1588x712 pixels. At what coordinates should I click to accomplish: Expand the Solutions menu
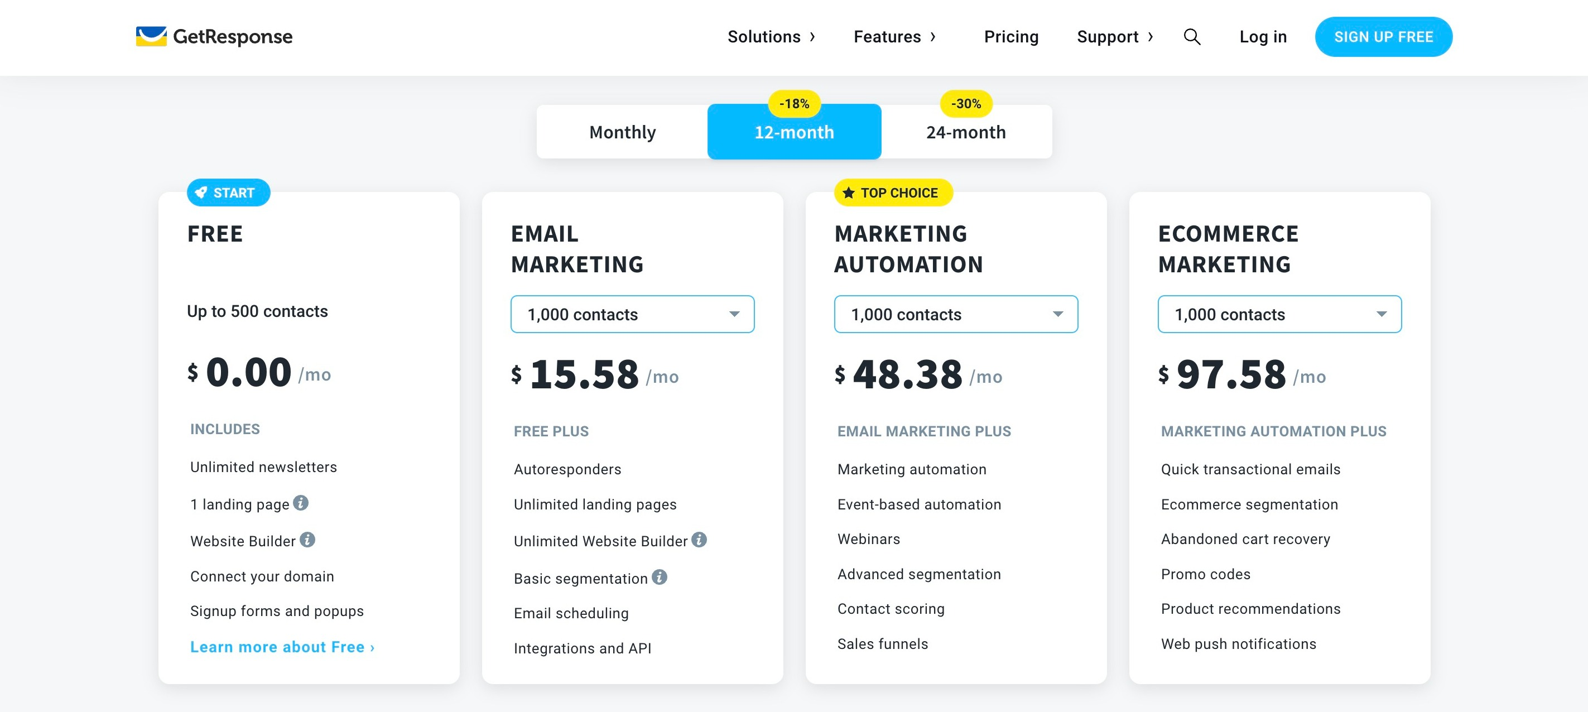[771, 37]
